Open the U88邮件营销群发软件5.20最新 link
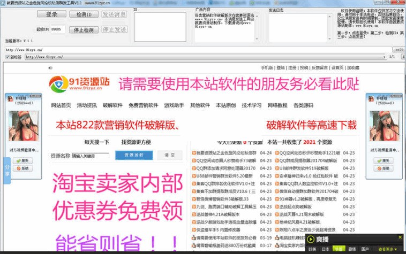 224,176
